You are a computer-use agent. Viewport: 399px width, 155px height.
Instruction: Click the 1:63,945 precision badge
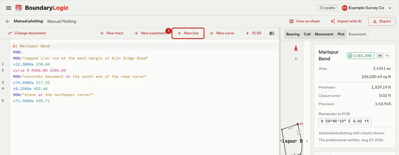point(360,56)
